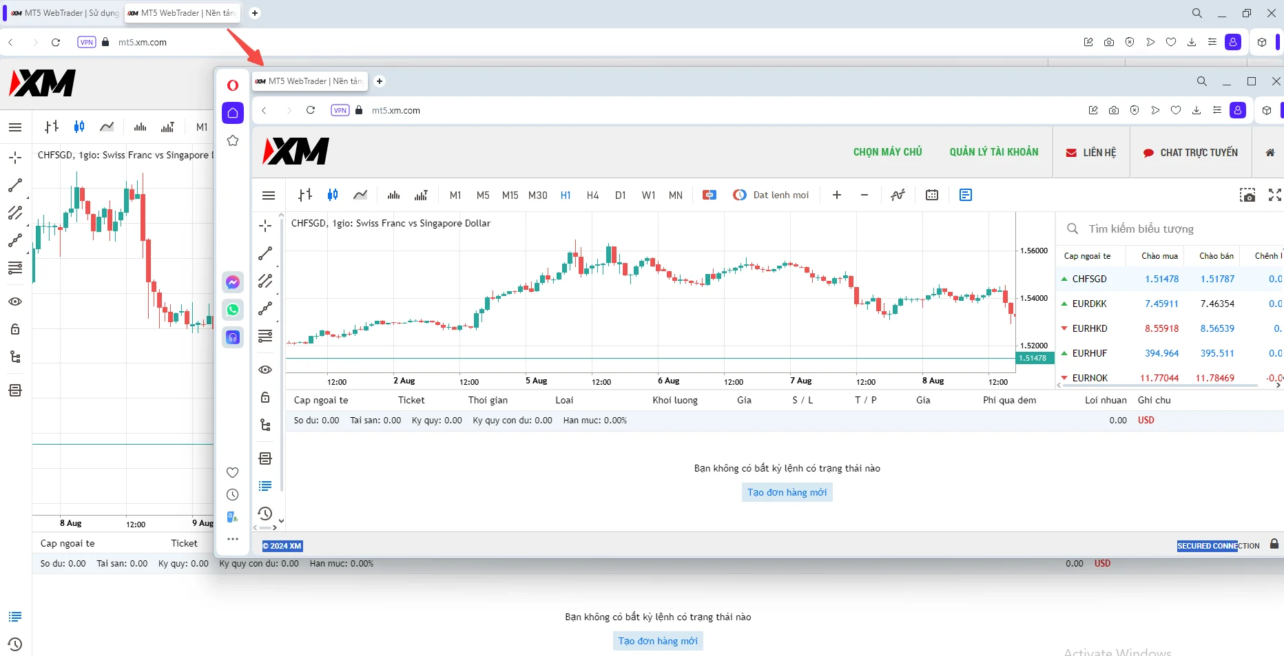Select the H1 timeframe
1284x656 pixels.
coord(566,195)
